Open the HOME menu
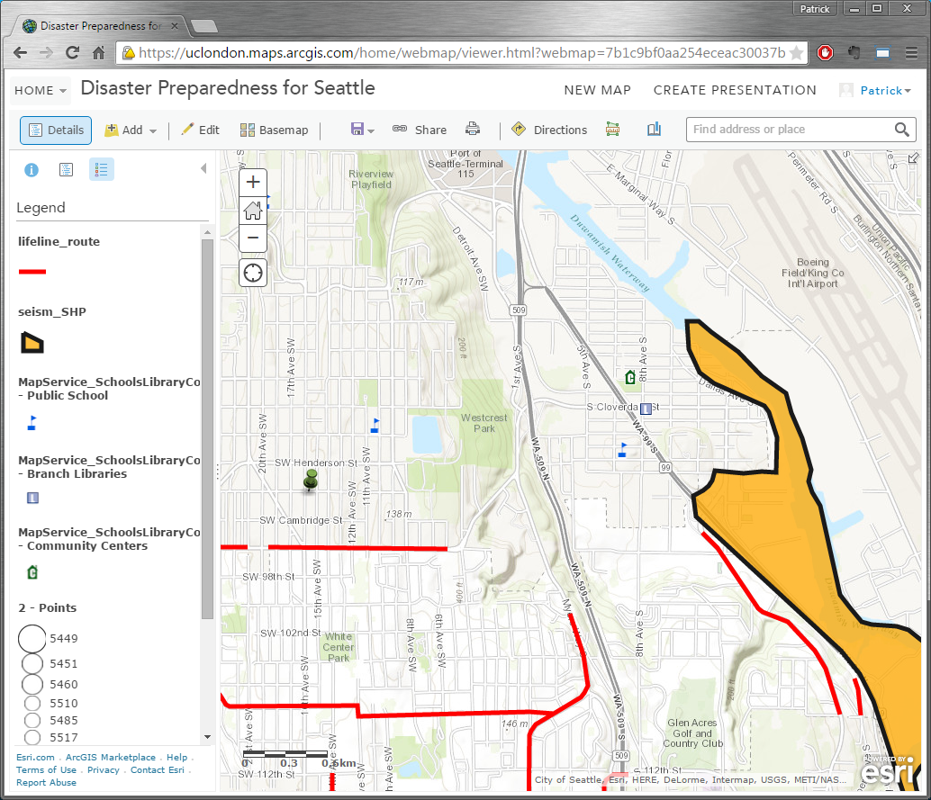931x800 pixels. [x=41, y=91]
